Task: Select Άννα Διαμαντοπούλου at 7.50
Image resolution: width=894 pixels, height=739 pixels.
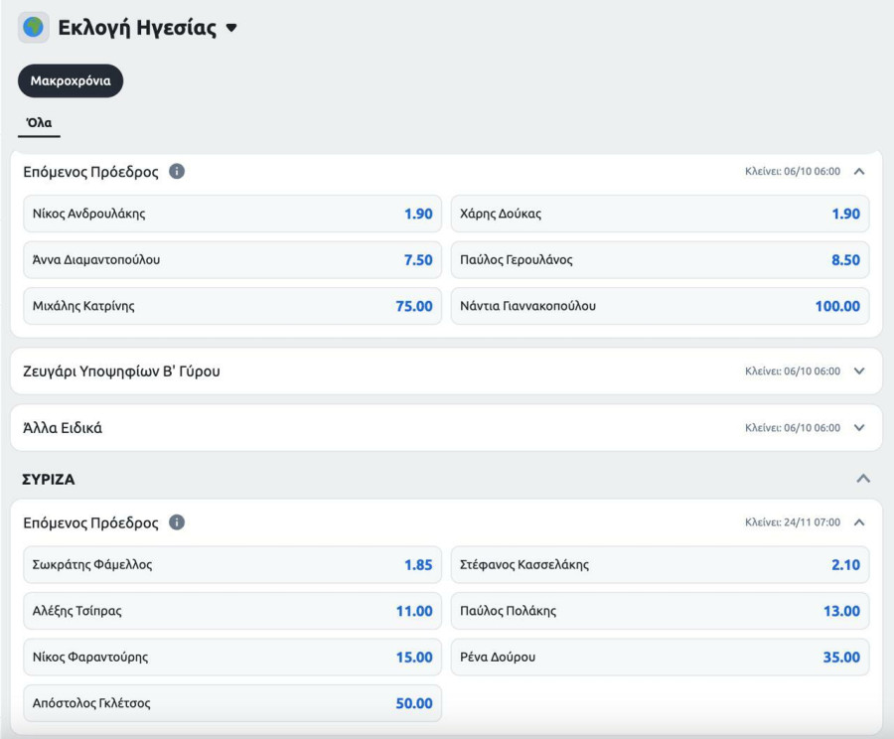Action: (232, 260)
